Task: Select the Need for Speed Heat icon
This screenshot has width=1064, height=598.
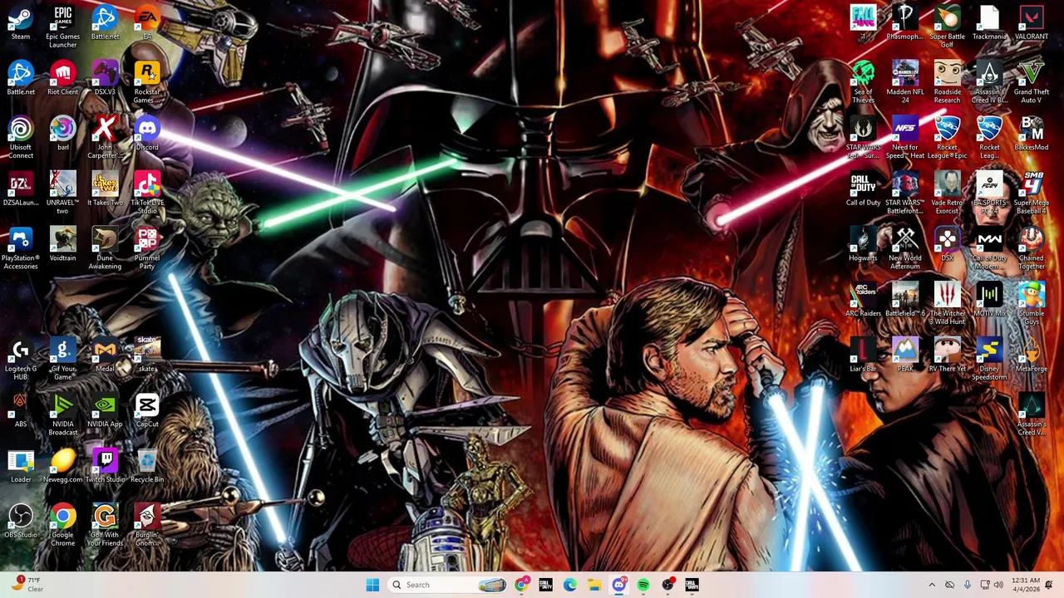Action: point(904,138)
